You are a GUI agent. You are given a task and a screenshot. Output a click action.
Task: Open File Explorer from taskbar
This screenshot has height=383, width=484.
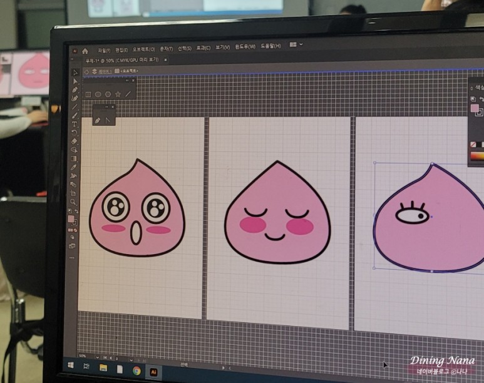[103, 367]
